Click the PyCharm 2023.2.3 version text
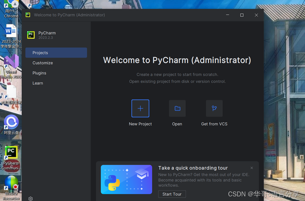The image size is (305, 201). pos(45,38)
